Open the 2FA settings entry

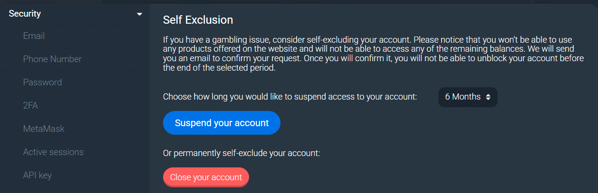pos(30,105)
